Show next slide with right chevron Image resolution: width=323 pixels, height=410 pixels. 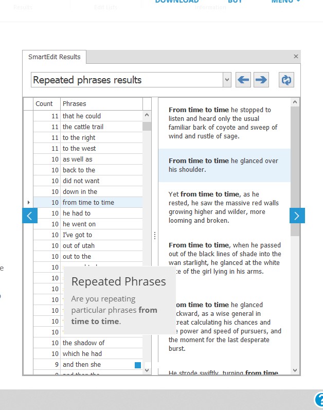click(x=297, y=216)
